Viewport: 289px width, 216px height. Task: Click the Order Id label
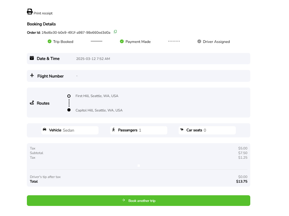coord(34,33)
